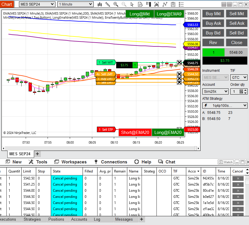Open the TIF GTC dropdown
This screenshot has height=225, width=249.
click(x=239, y=78)
